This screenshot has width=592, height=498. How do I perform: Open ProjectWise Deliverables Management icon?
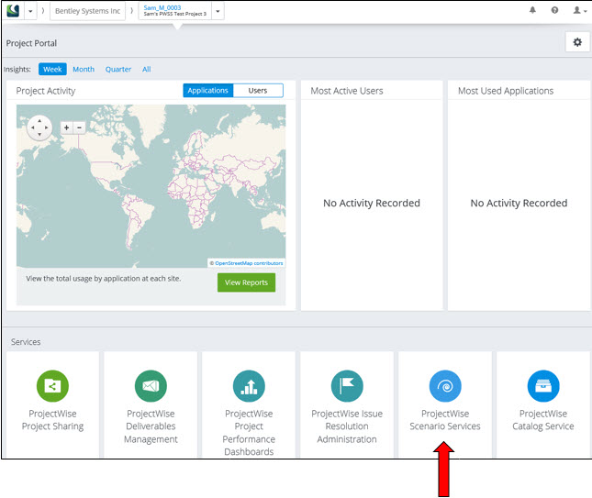pos(151,385)
